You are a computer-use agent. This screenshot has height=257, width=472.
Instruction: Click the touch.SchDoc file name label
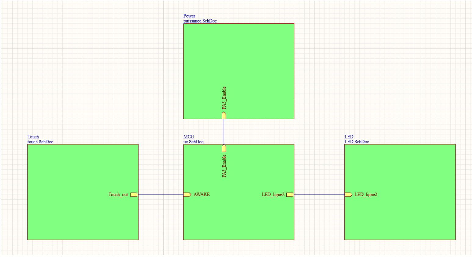[x=40, y=142]
